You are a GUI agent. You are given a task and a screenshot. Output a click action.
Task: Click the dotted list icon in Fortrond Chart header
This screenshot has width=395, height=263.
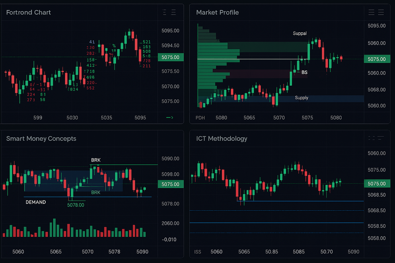[x=165, y=12]
